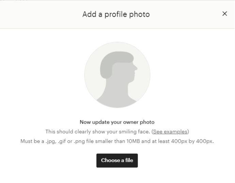Click the Choose a file button

[x=117, y=160]
